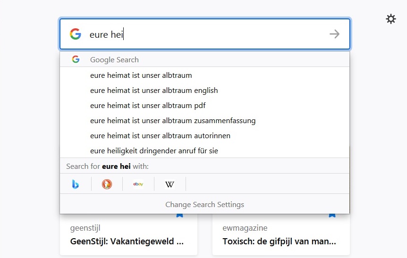Search with the Wikipedia W icon
Image resolution: width=407 pixels, height=258 pixels.
click(x=170, y=184)
